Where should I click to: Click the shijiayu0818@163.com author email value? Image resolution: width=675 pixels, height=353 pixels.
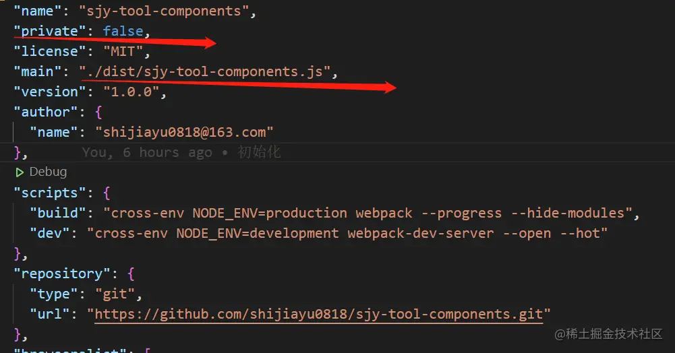184,132
